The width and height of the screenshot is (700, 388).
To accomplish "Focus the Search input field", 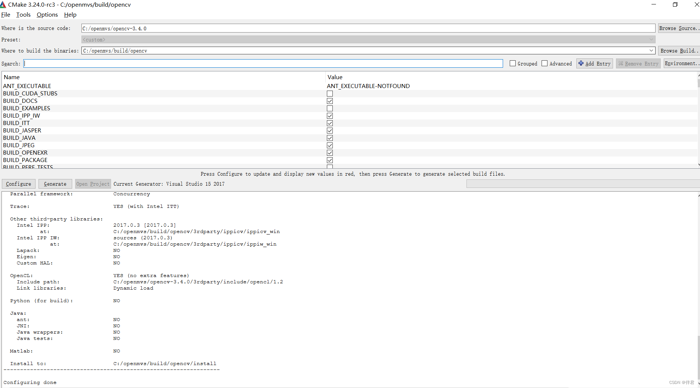I will tap(263, 64).
